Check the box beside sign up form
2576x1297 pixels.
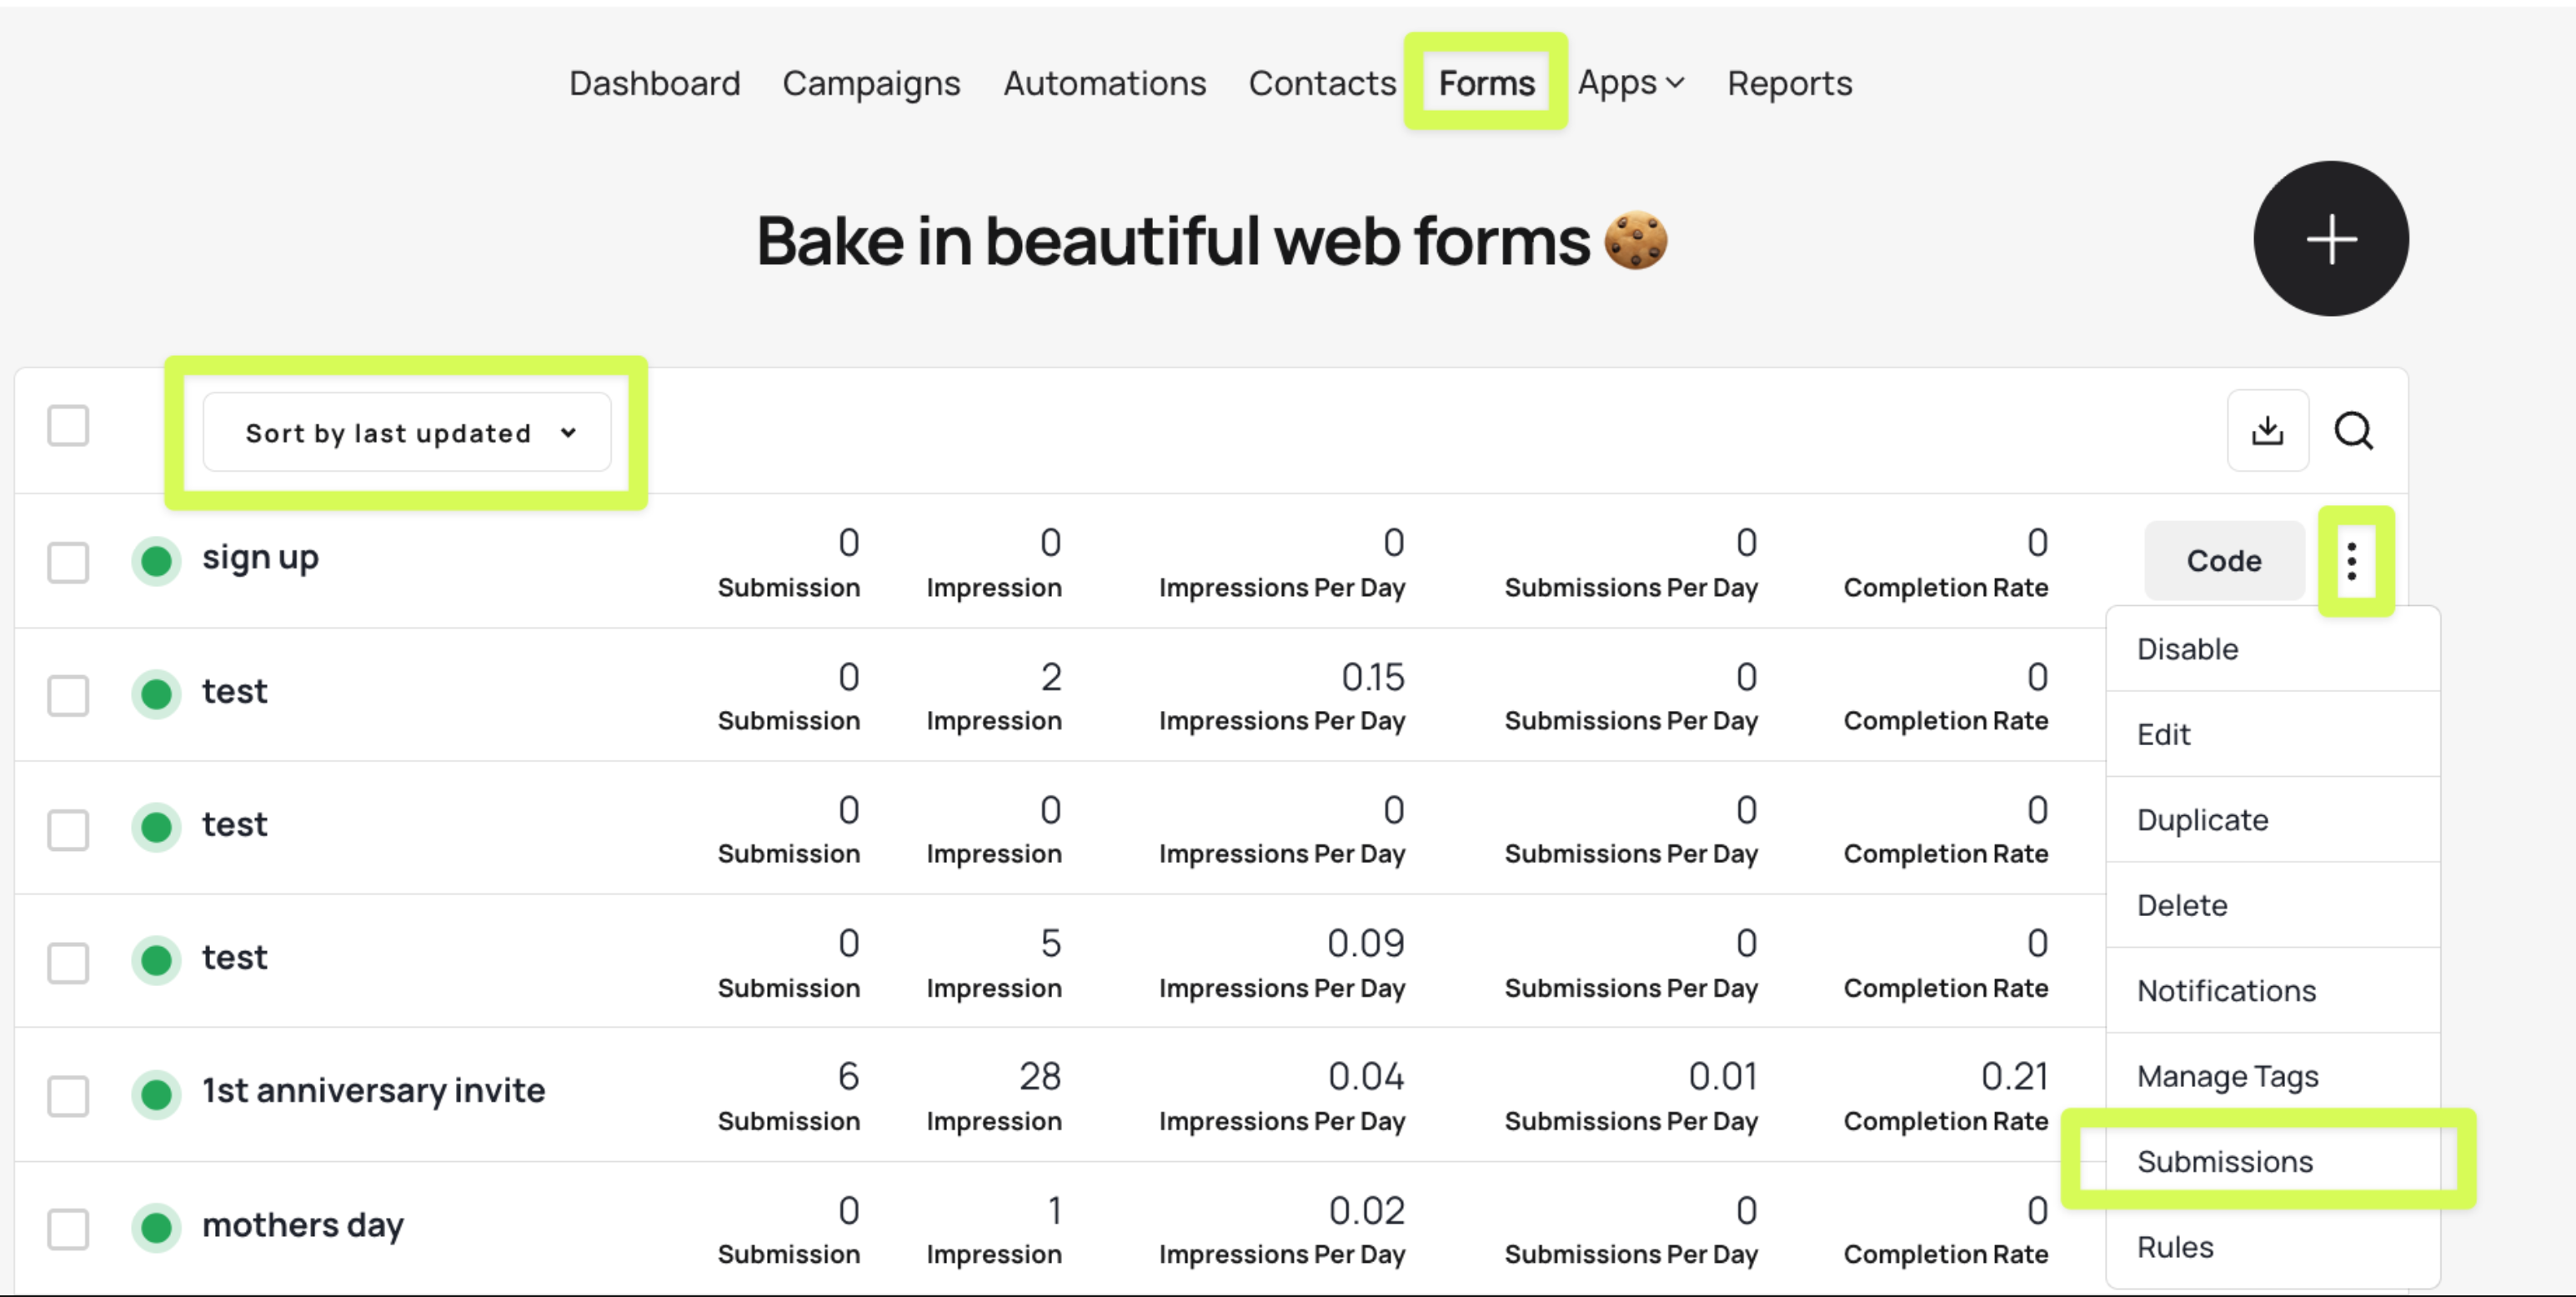[68, 562]
